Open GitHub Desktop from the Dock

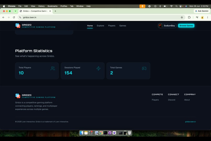pyautogui.click(x=110, y=133)
